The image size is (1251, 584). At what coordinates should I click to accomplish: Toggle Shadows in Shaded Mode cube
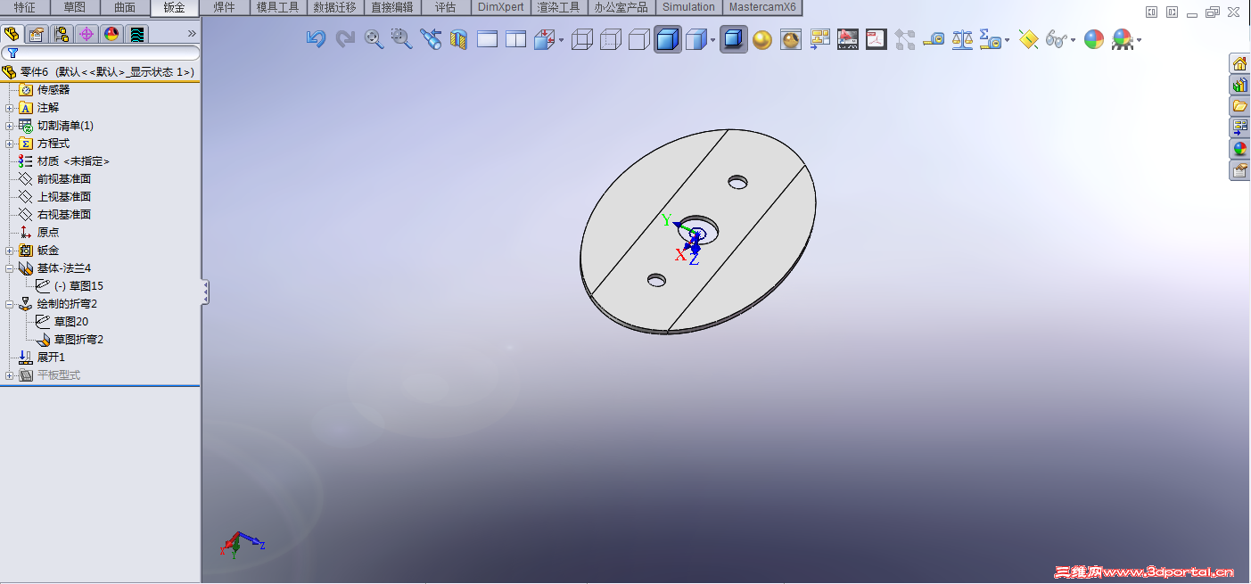[734, 39]
